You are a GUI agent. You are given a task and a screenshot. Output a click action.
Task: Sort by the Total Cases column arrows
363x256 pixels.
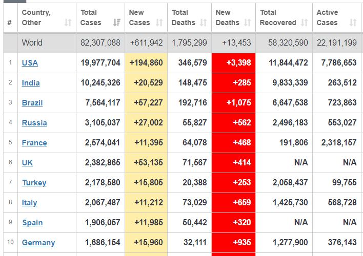point(117,23)
